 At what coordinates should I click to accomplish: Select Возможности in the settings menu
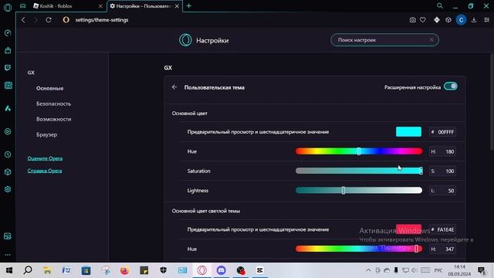(53, 119)
